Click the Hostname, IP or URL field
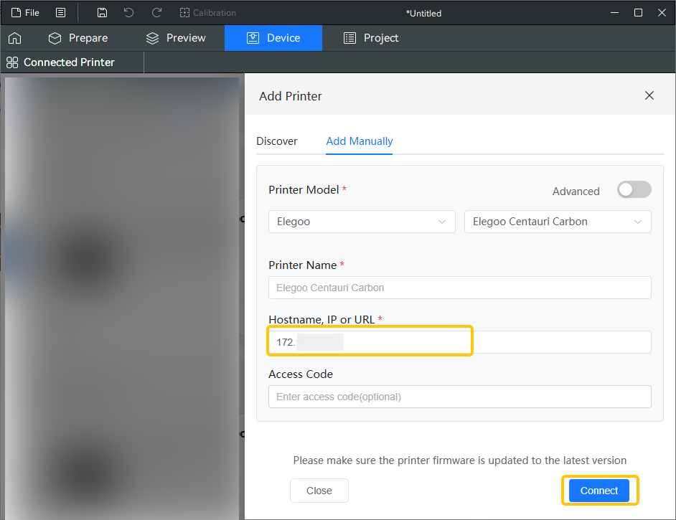676x520 pixels. 459,342
